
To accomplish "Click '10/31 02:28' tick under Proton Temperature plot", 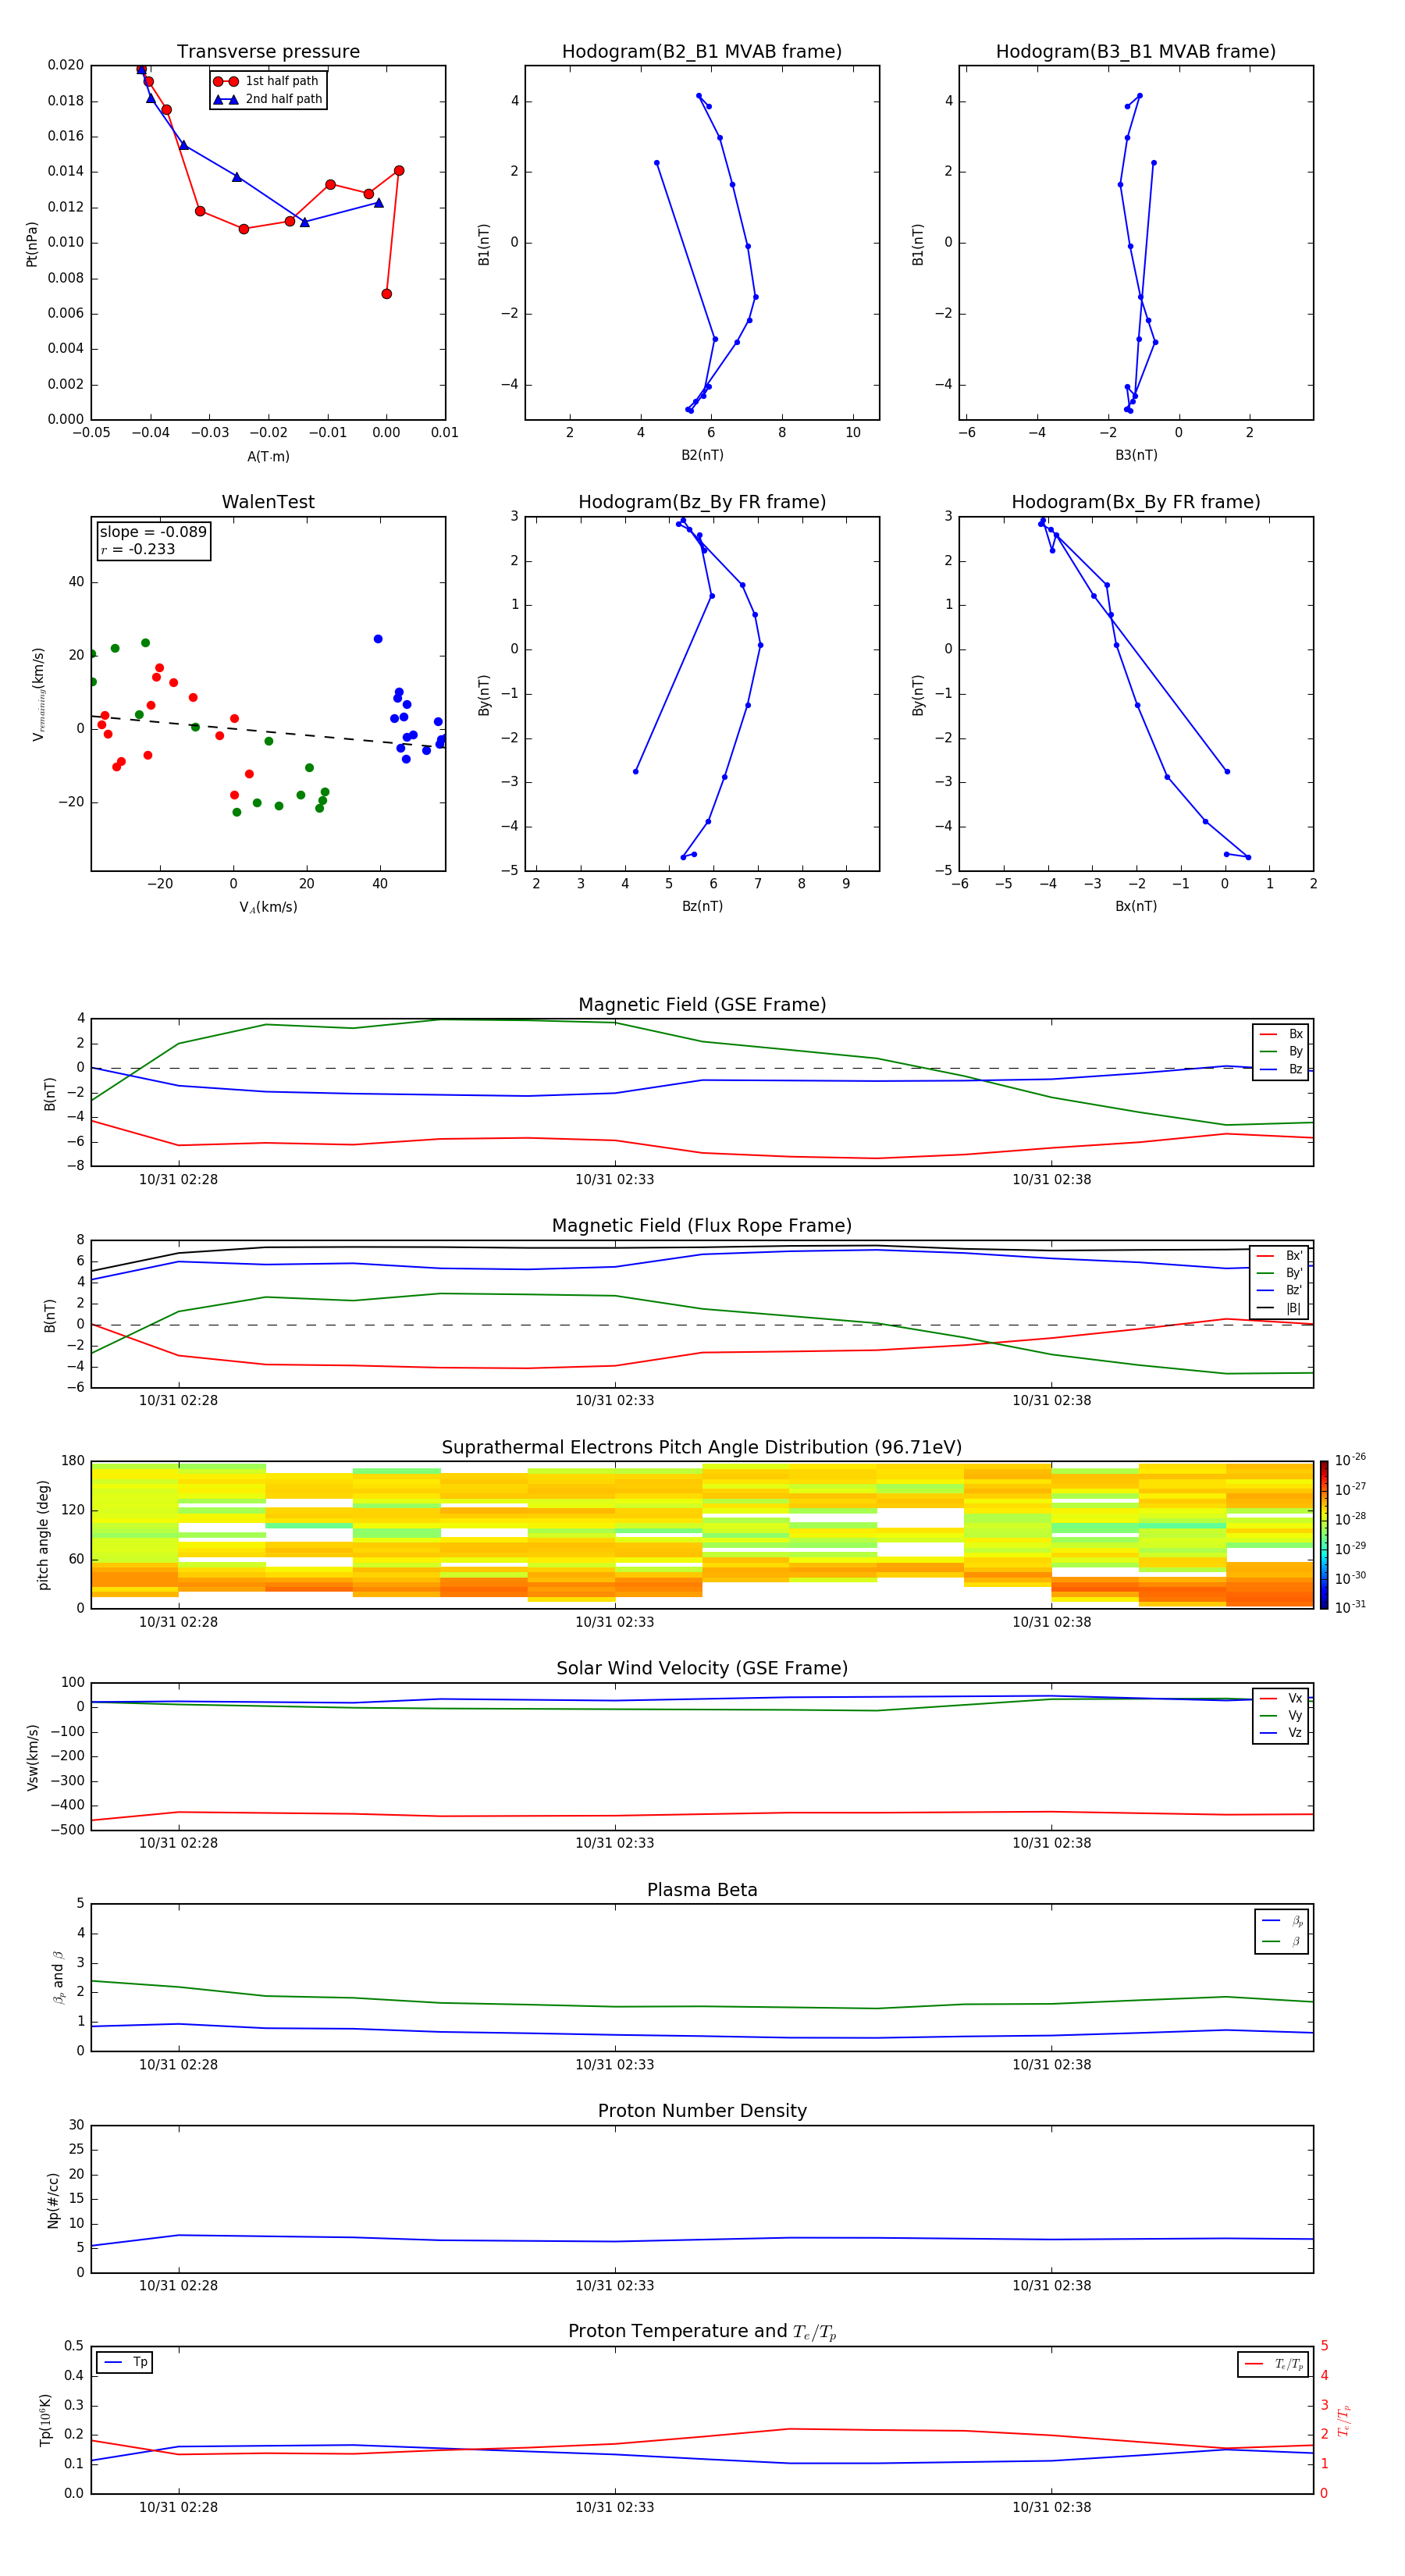I will [178, 2507].
